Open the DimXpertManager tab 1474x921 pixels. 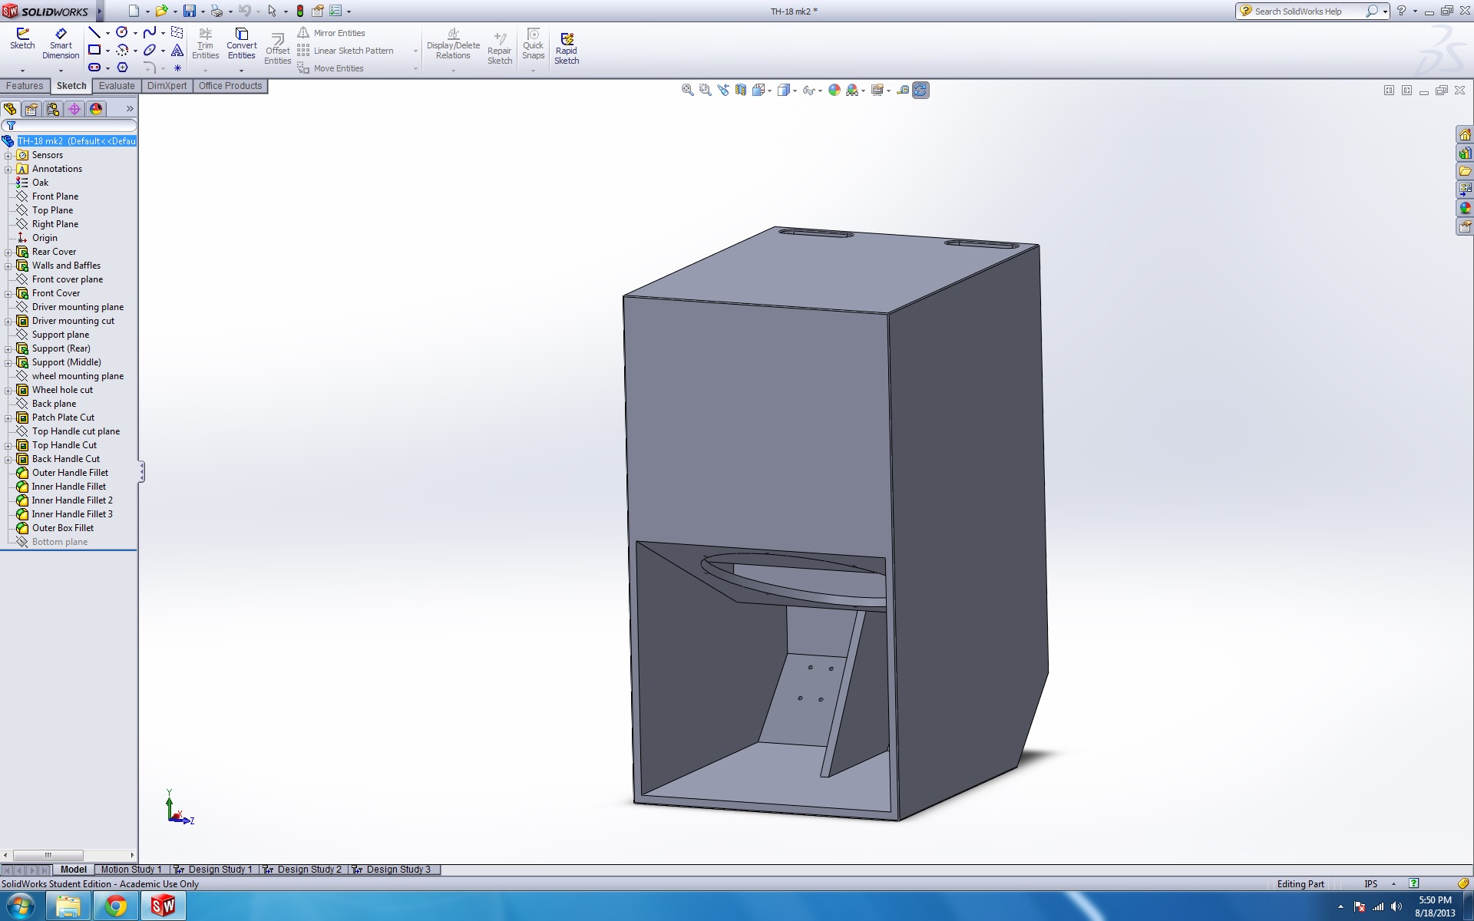(74, 109)
